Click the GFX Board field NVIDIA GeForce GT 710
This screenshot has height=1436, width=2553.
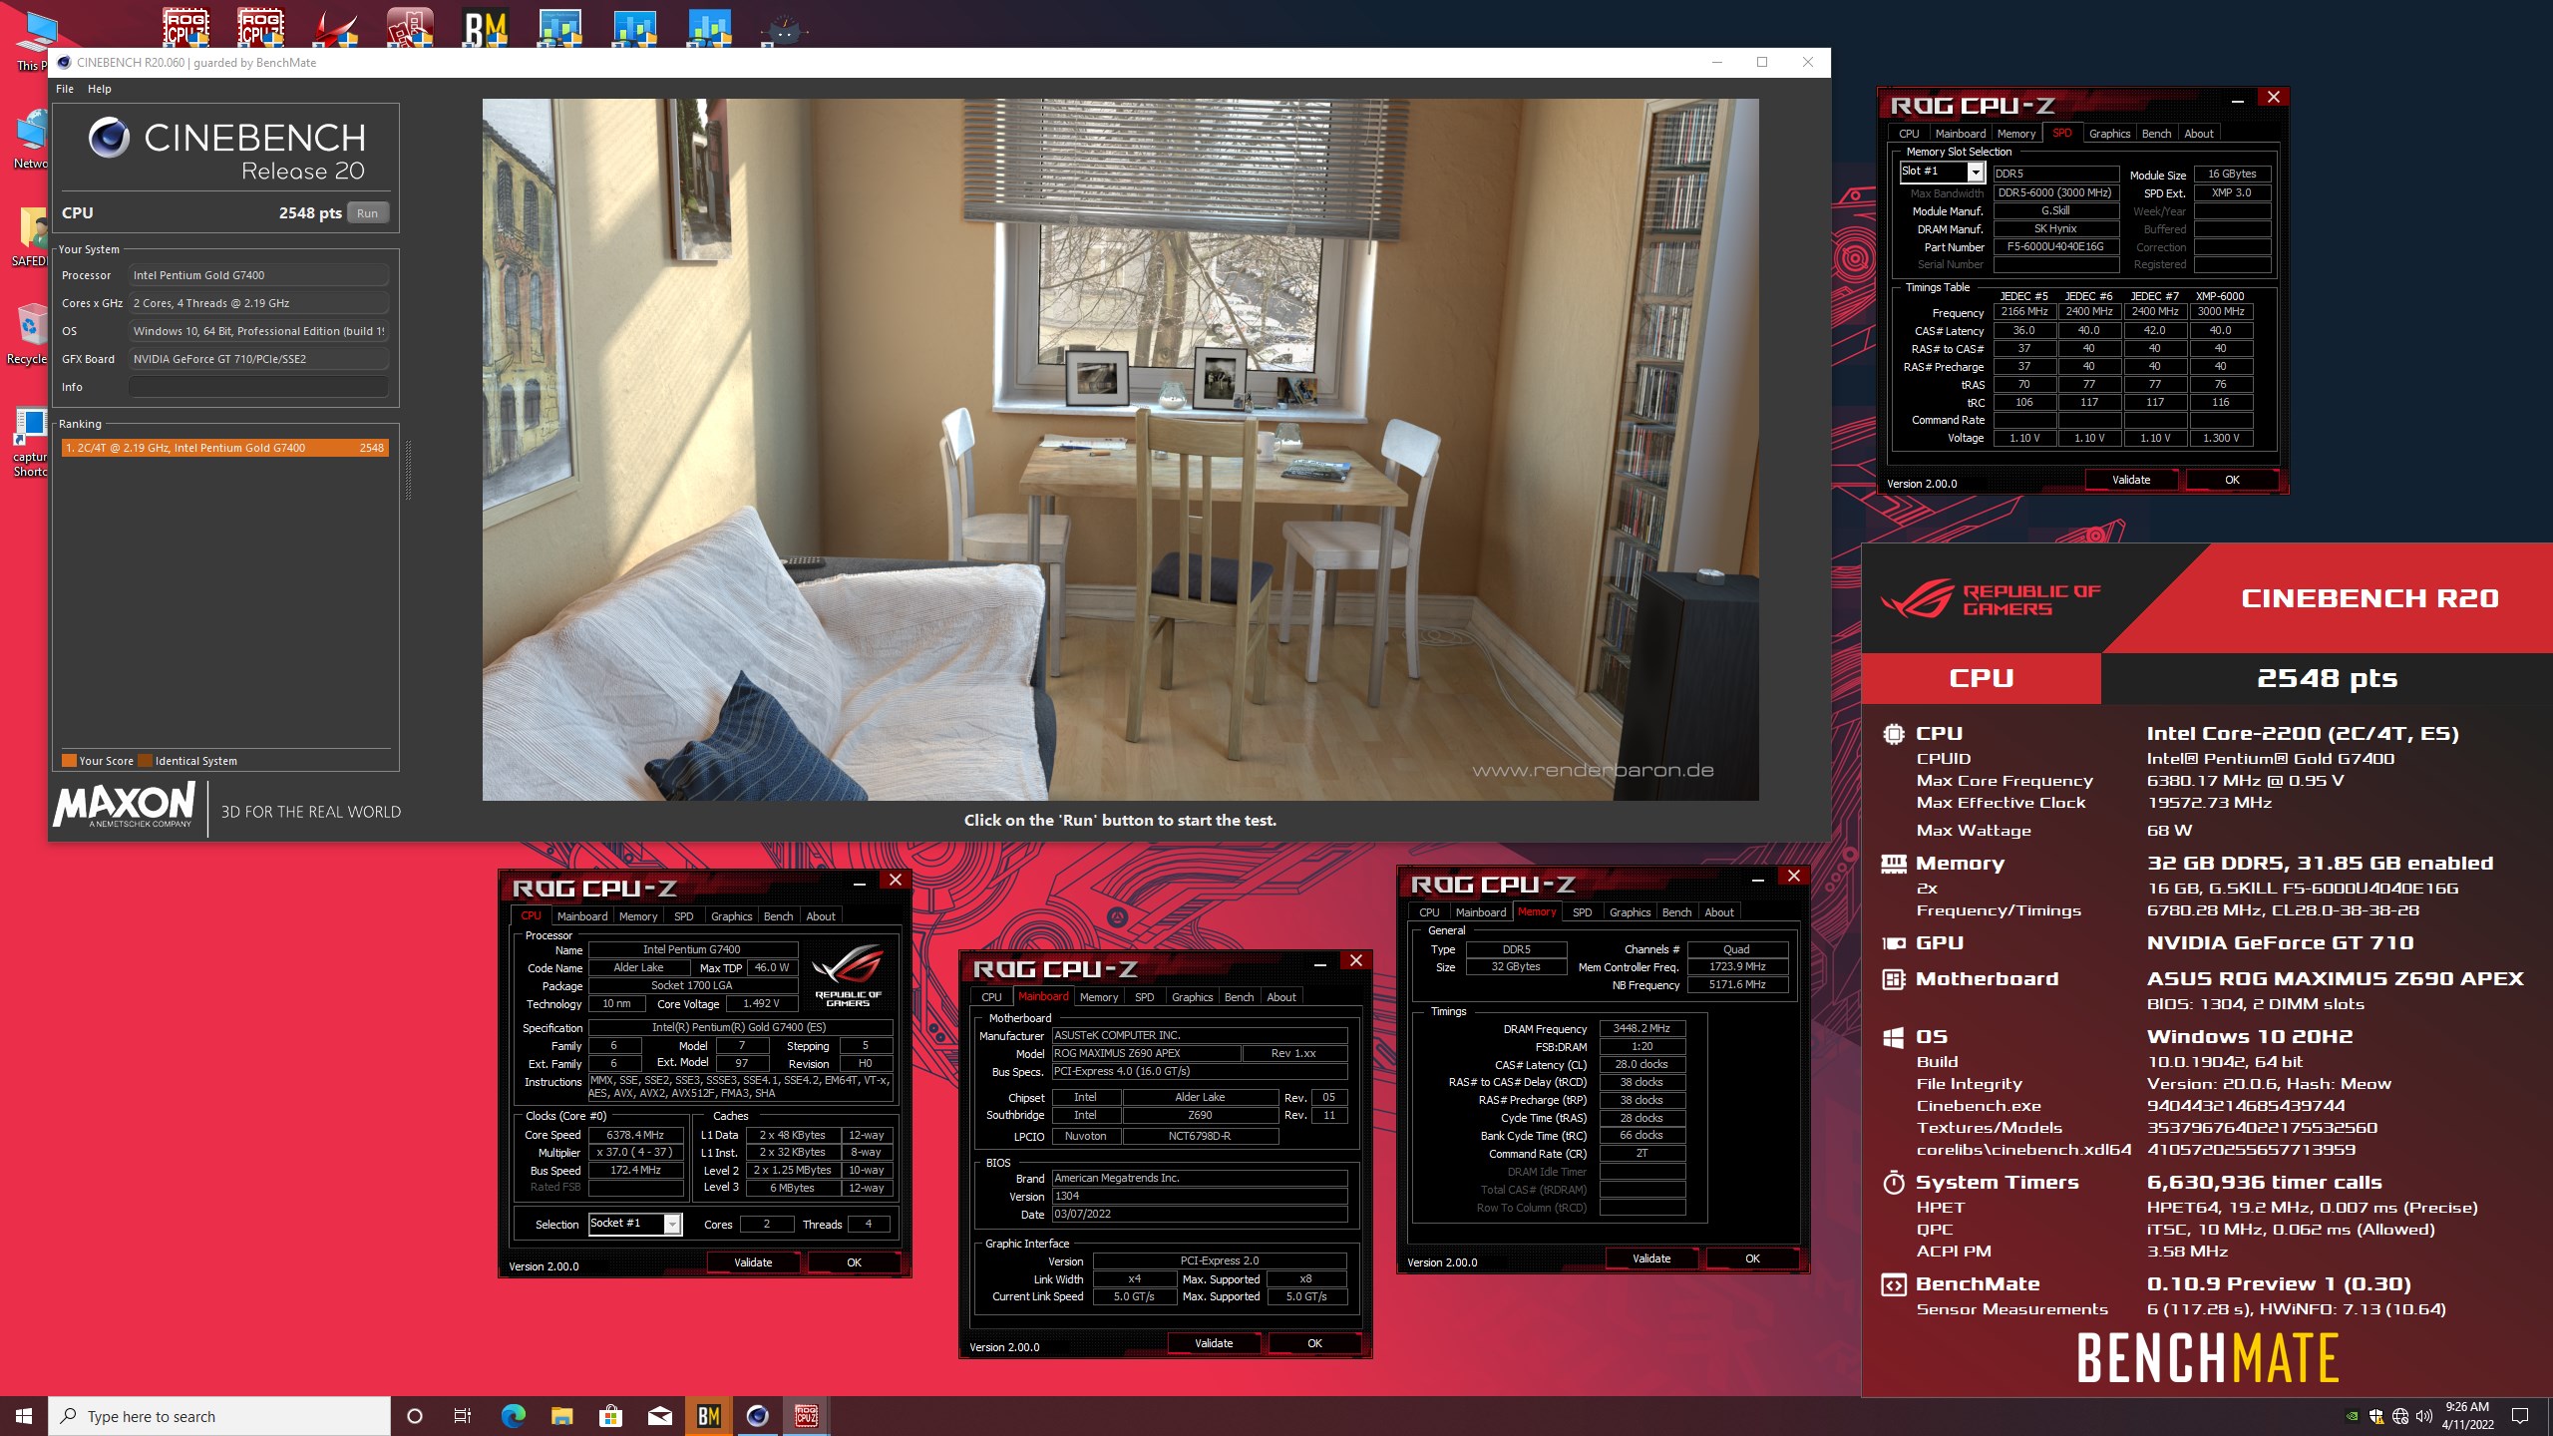(x=258, y=359)
